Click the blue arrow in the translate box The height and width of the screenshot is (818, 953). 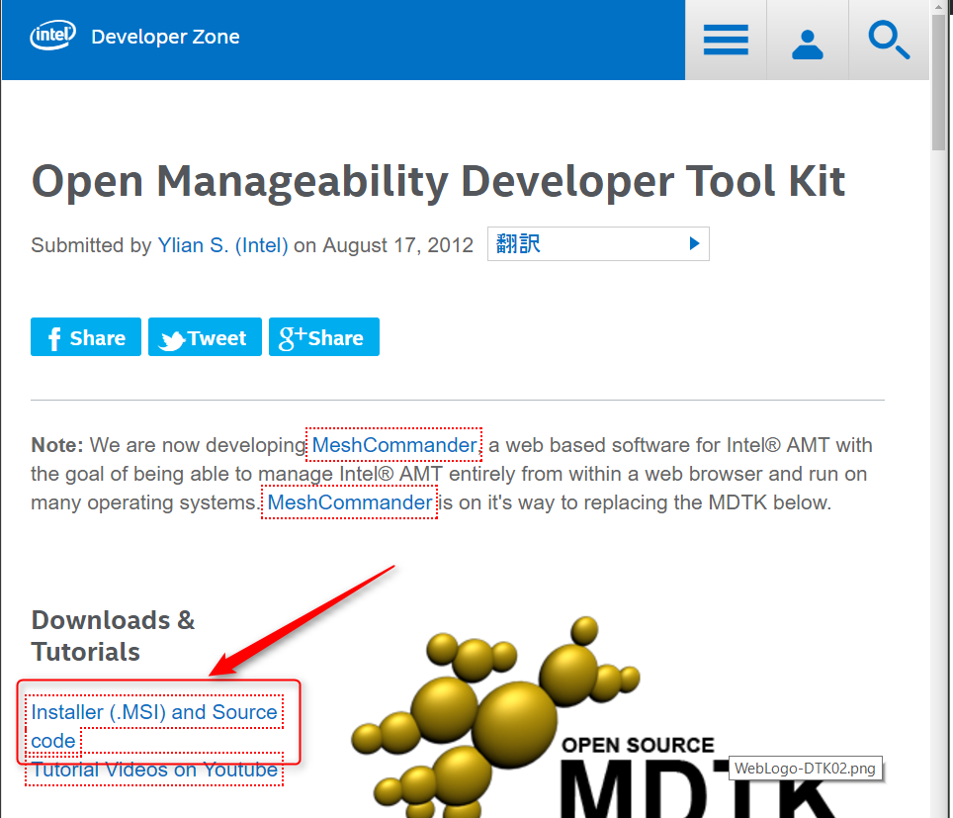(694, 244)
